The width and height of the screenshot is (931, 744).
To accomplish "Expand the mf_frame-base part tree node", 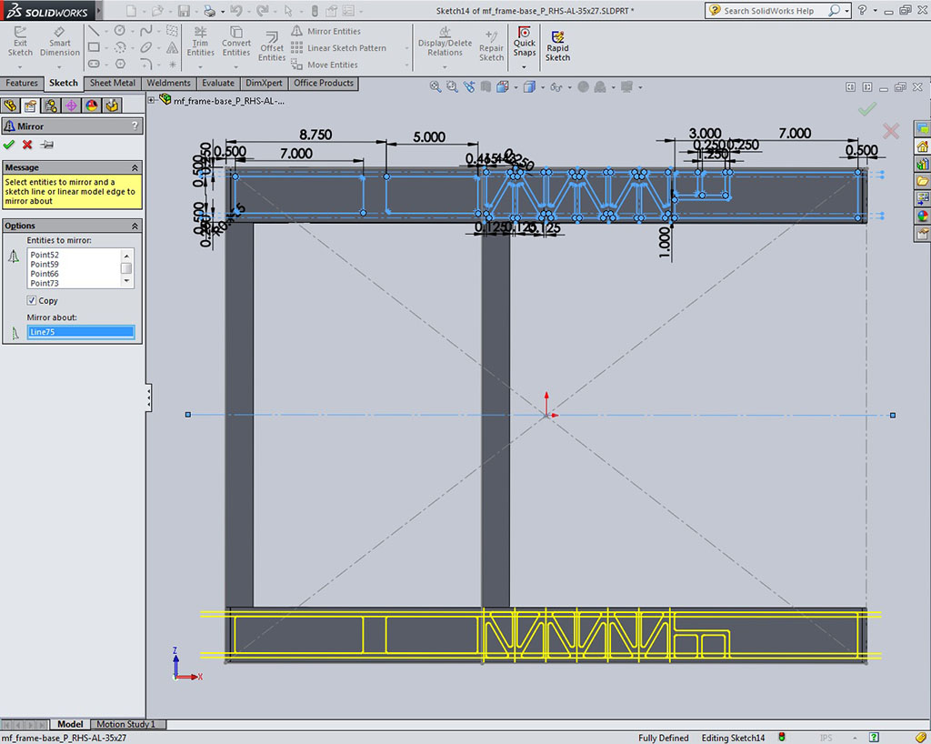I will click(x=152, y=101).
